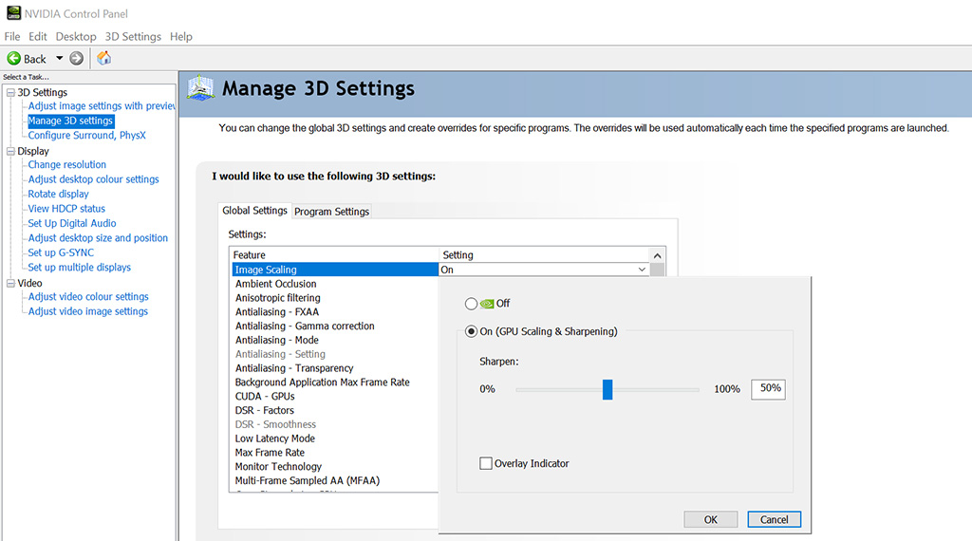This screenshot has height=541, width=972.
Task: Click the Sharpen slider handle
Action: [x=607, y=390]
